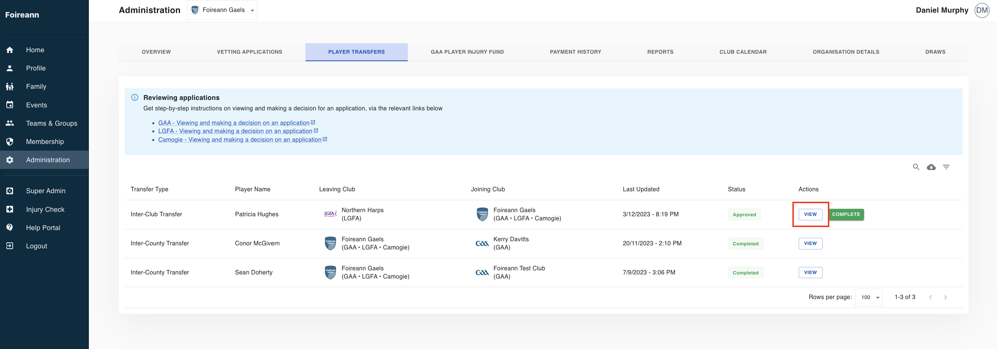
Task: View Sean Doherty transfer
Action: click(x=810, y=273)
